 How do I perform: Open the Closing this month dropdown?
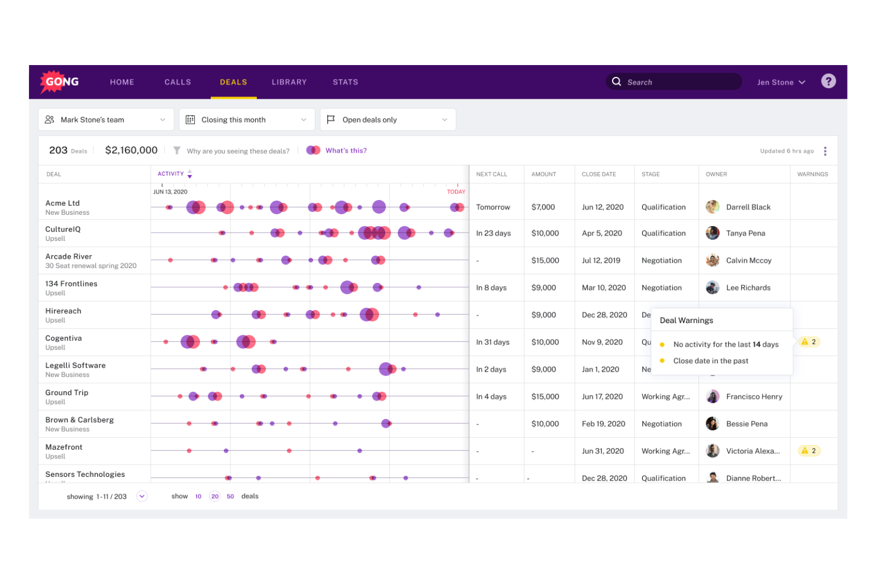(305, 119)
